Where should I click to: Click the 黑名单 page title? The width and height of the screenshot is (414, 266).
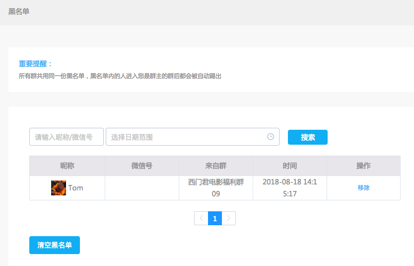[x=19, y=11]
